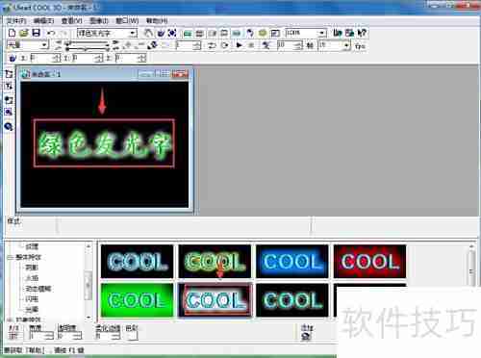The image size is (481, 358).
Task: Click the effects tree scroll-down arrow
Action: [89, 318]
